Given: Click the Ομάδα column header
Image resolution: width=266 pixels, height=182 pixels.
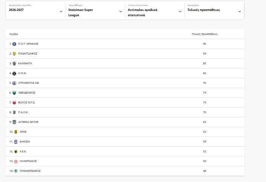Looking at the screenshot, I should (x=14, y=34).
